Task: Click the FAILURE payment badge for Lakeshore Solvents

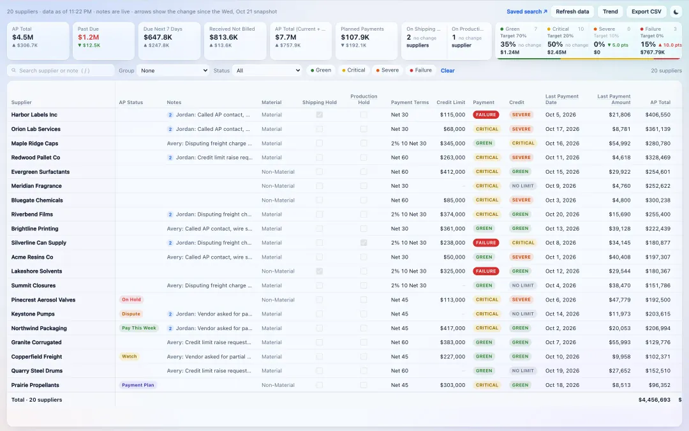Action: (485, 271)
